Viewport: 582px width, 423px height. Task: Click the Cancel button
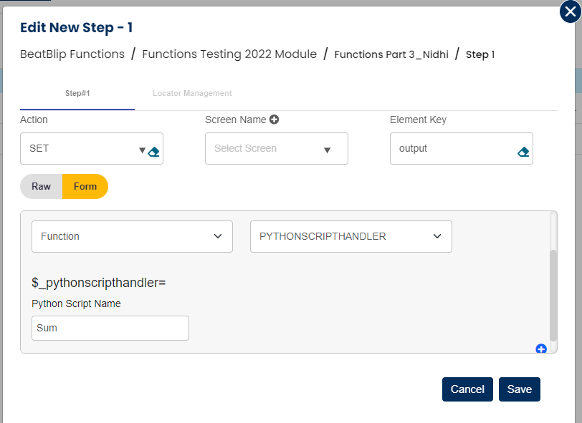467,389
